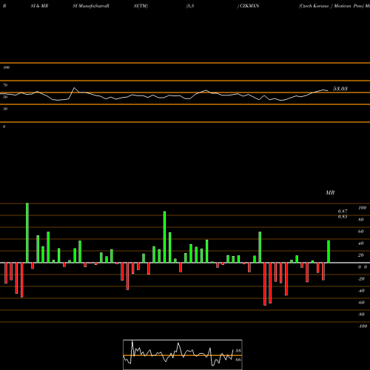The width and height of the screenshot is (370, 370).
Task: Click MR axis label 100
Action: pos(362,208)
